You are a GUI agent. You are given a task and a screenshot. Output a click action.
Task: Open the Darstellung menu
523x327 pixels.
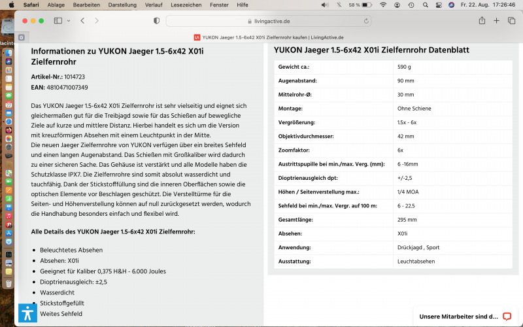tap(122, 5)
